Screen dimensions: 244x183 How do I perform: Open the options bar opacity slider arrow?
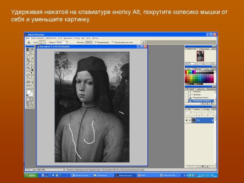click(x=91, y=42)
